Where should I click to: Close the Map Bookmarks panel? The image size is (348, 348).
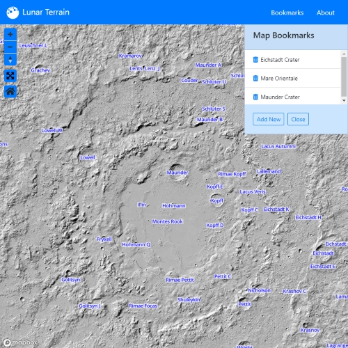[298, 119]
